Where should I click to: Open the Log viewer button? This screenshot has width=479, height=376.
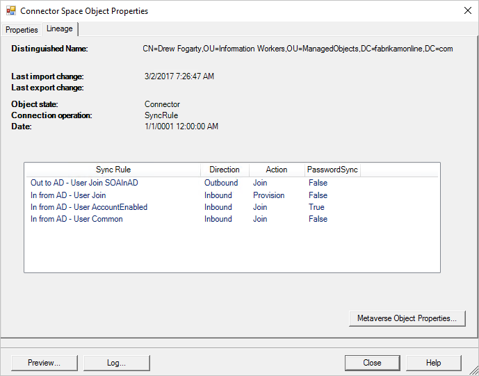click(116, 363)
